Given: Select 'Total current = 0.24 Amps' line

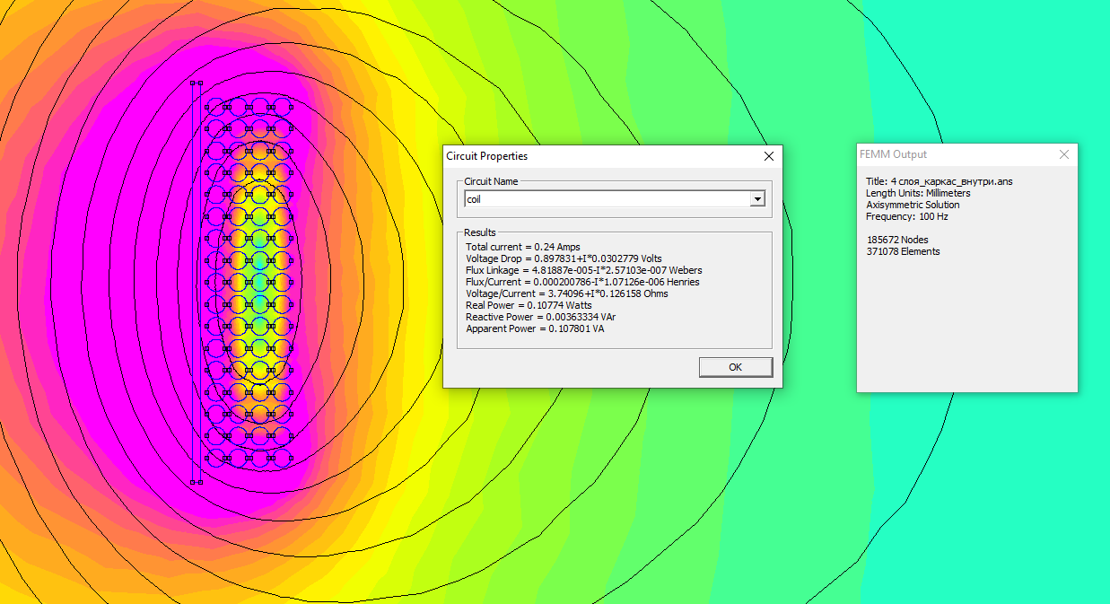Looking at the screenshot, I should pos(523,247).
